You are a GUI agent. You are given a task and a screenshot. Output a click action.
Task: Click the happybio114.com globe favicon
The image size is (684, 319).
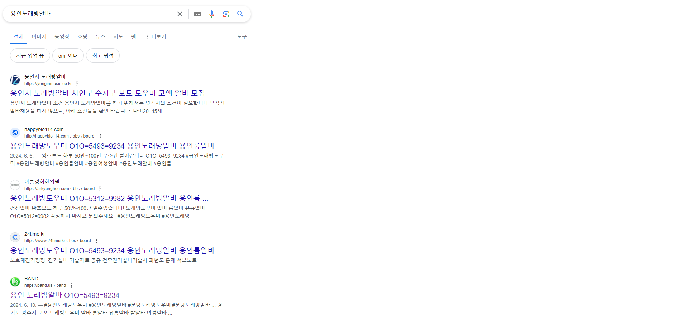[15, 133]
